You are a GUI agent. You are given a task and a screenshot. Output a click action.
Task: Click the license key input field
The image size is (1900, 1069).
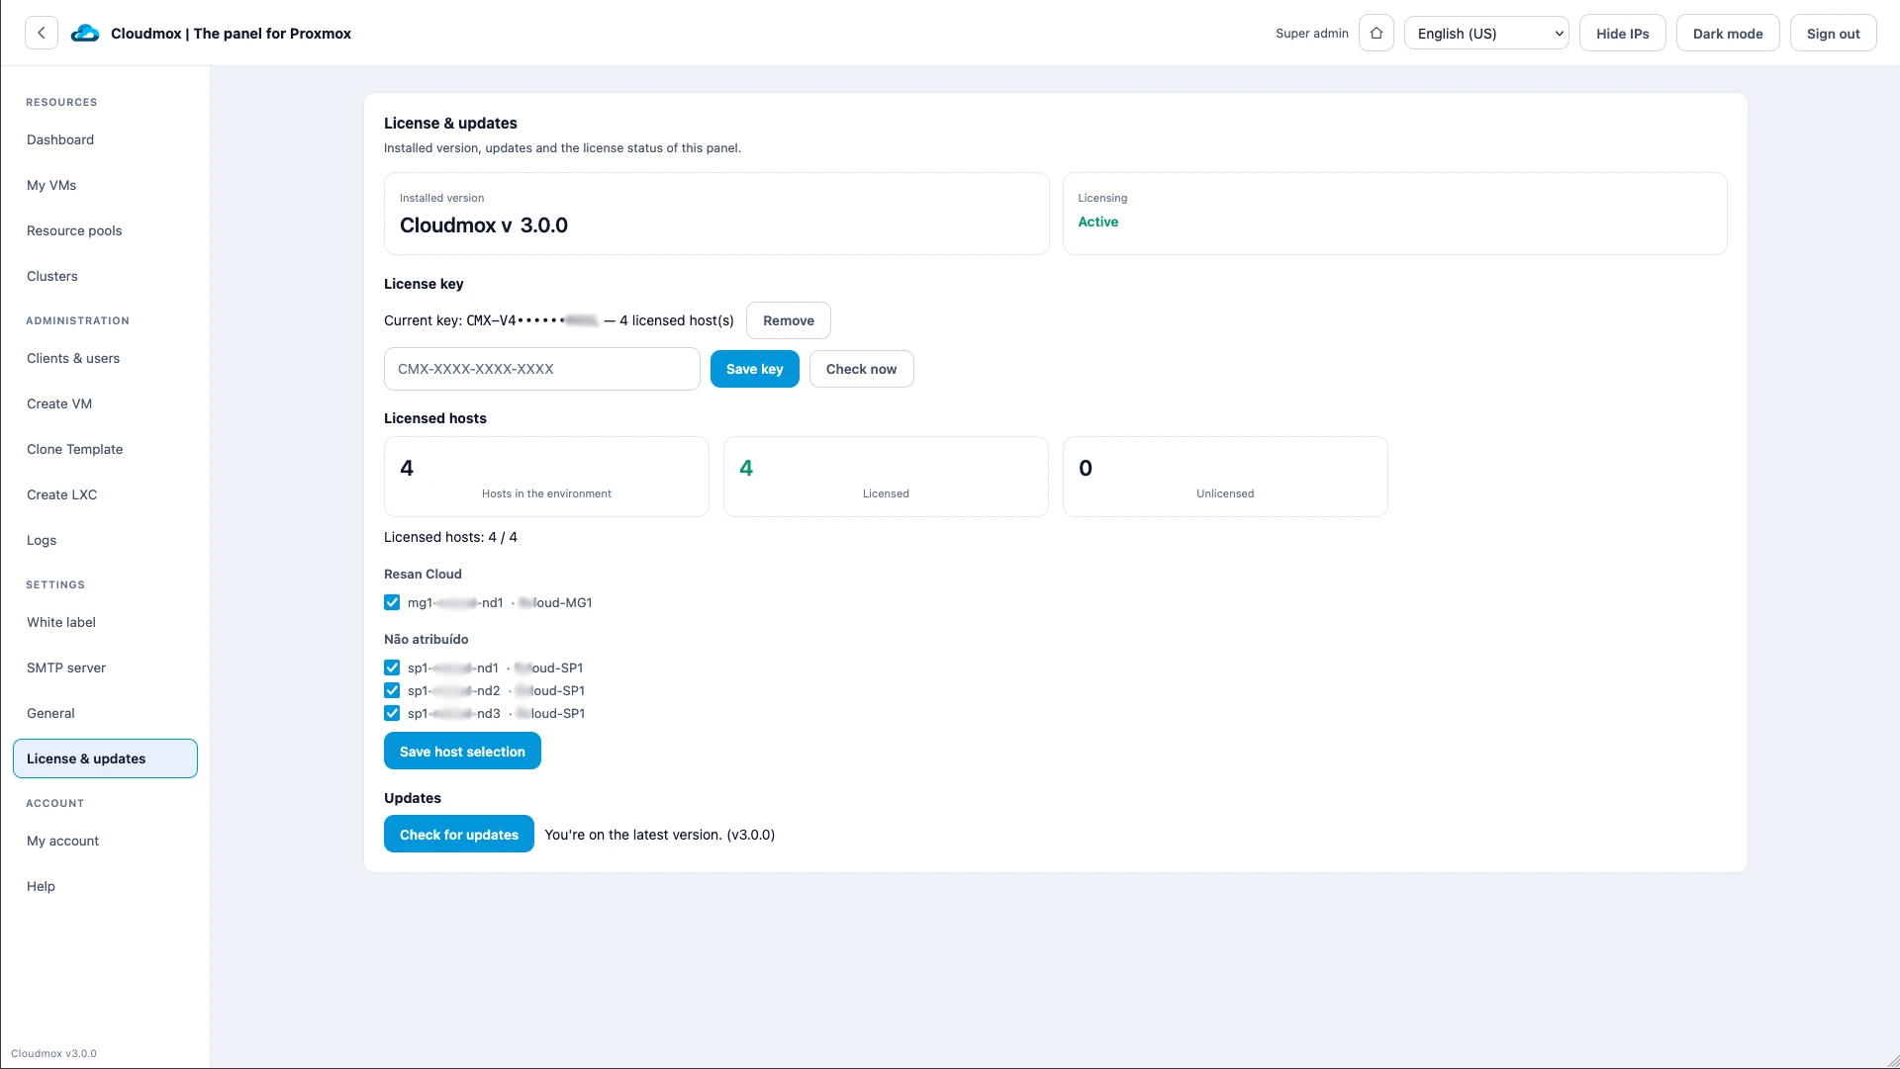click(x=541, y=369)
